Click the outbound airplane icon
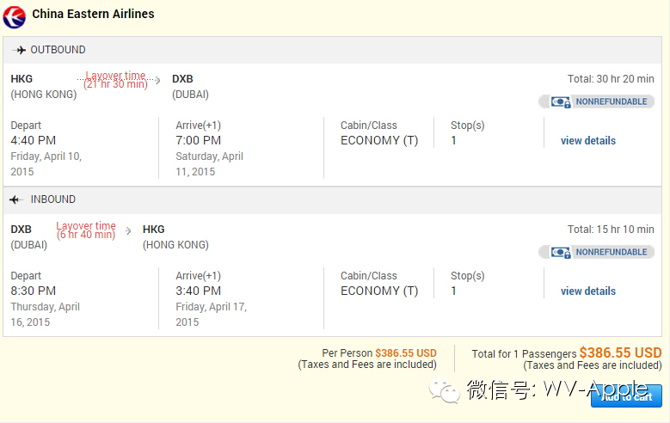Image resolution: width=670 pixels, height=423 pixels. (x=21, y=50)
